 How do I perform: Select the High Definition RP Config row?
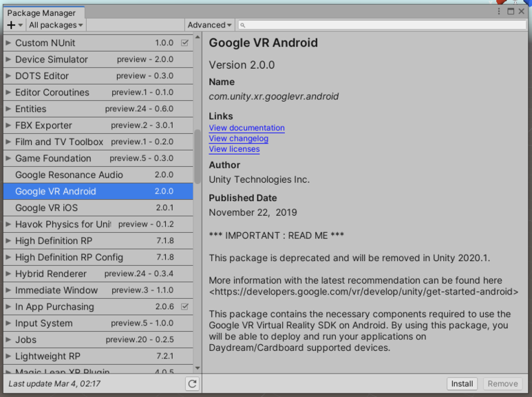[98, 257]
